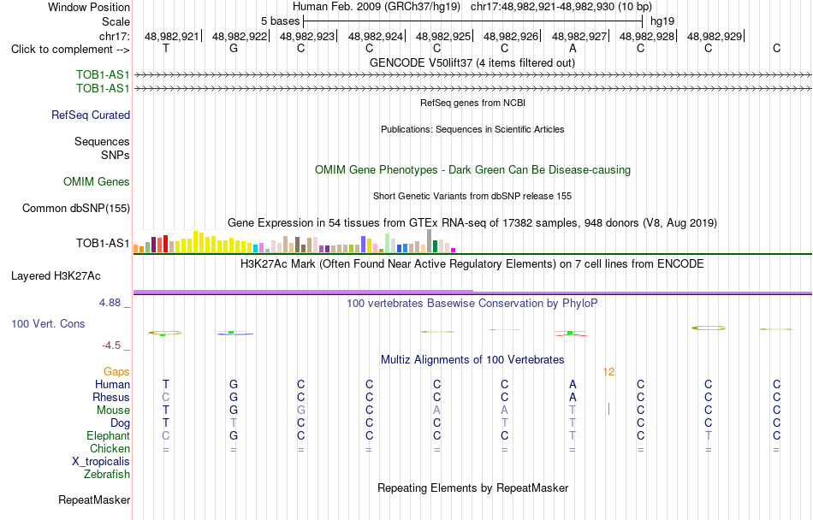Click the red bar in GTEx chart

point(165,244)
